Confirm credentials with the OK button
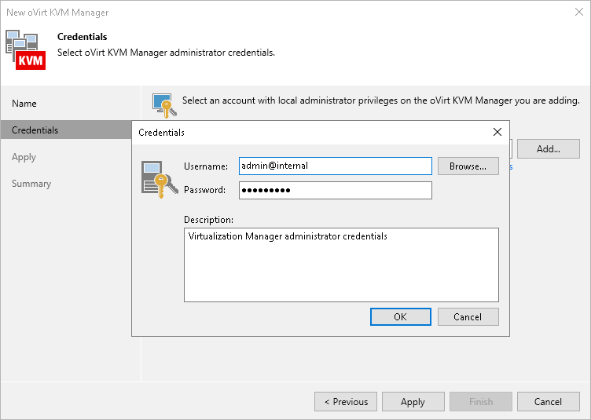The height and width of the screenshot is (420, 591). [x=400, y=316]
